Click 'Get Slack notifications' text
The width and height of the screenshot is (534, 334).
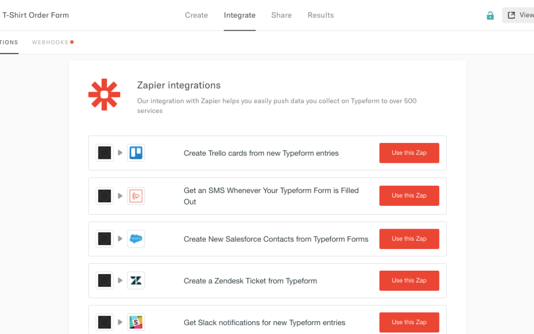tap(264, 323)
